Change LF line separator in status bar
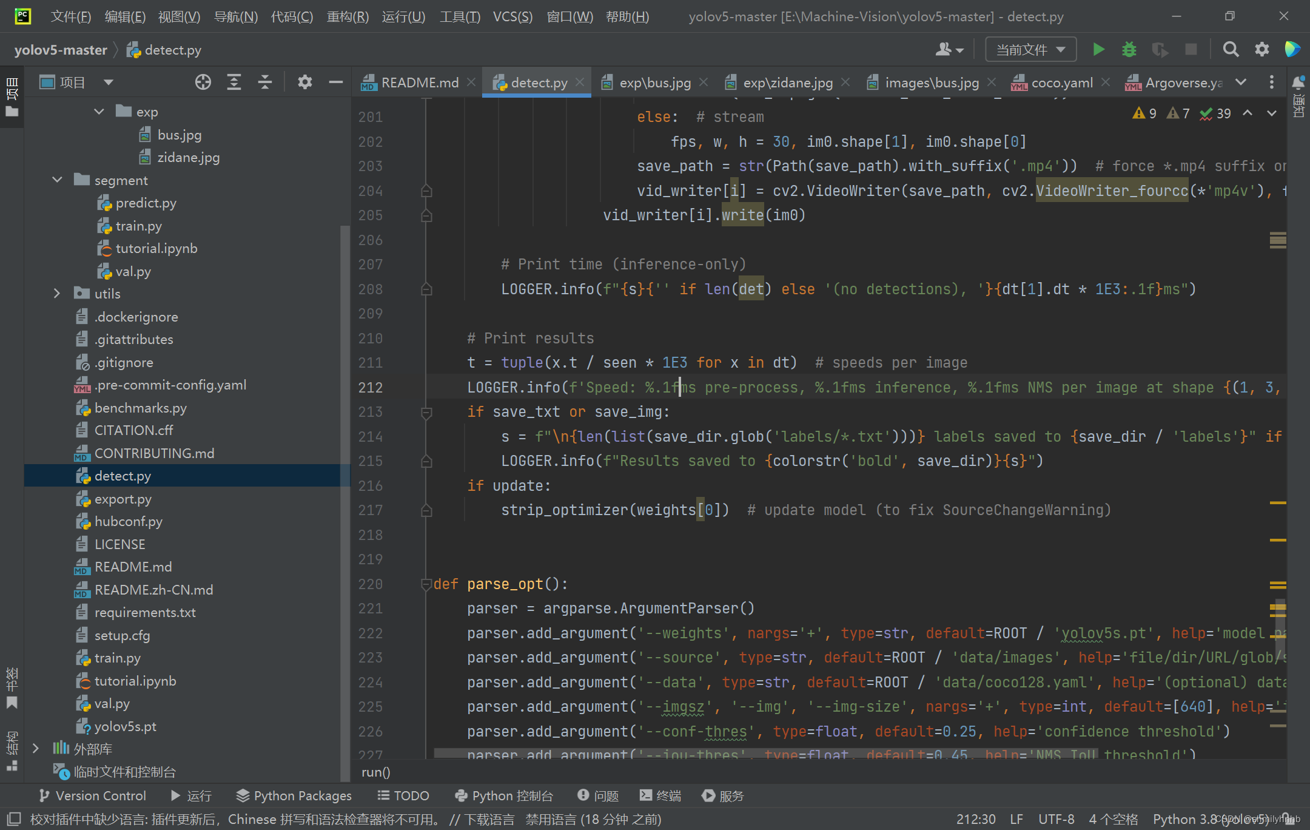The image size is (1310, 830). [x=1016, y=819]
